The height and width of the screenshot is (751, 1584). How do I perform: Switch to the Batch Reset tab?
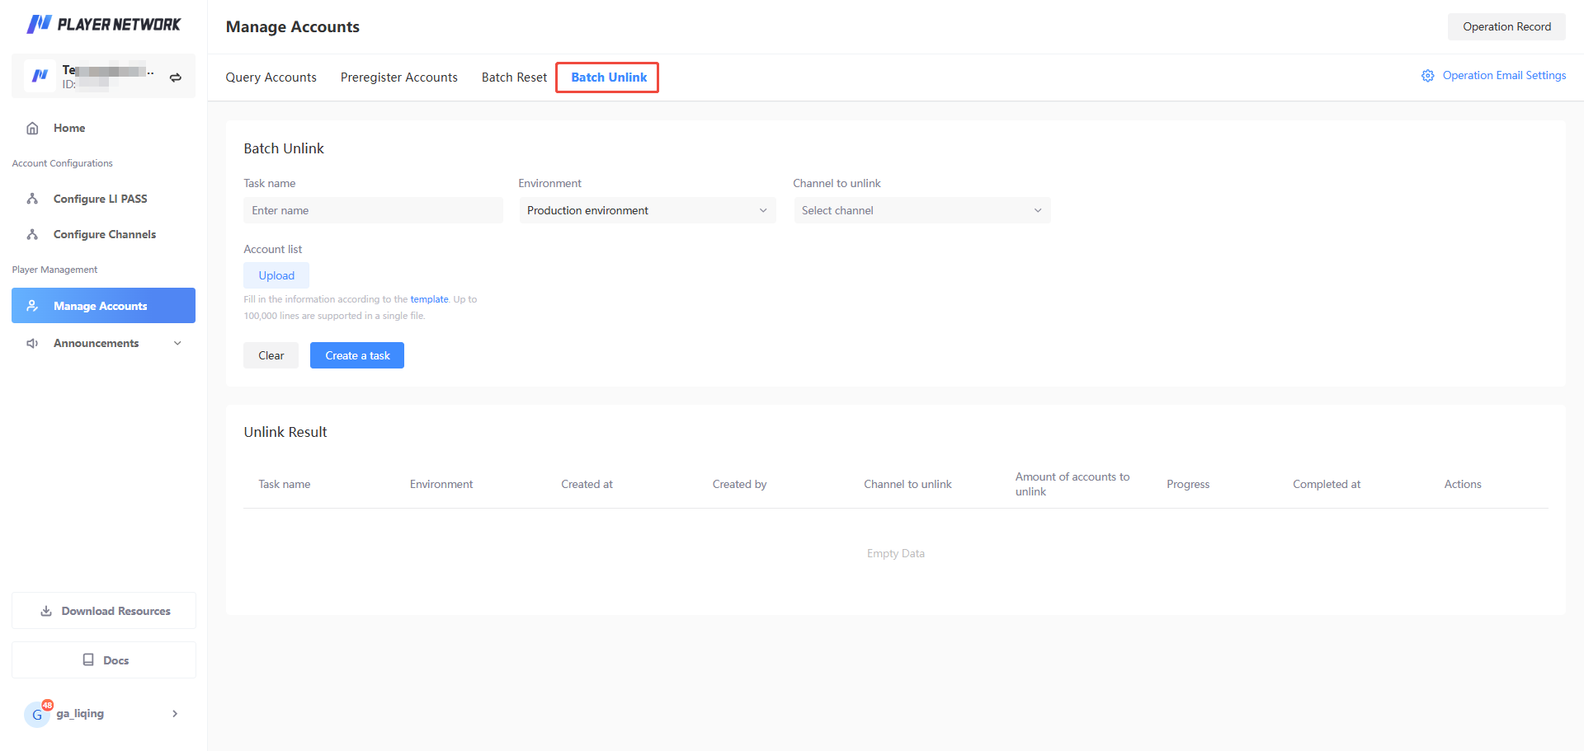pos(514,77)
